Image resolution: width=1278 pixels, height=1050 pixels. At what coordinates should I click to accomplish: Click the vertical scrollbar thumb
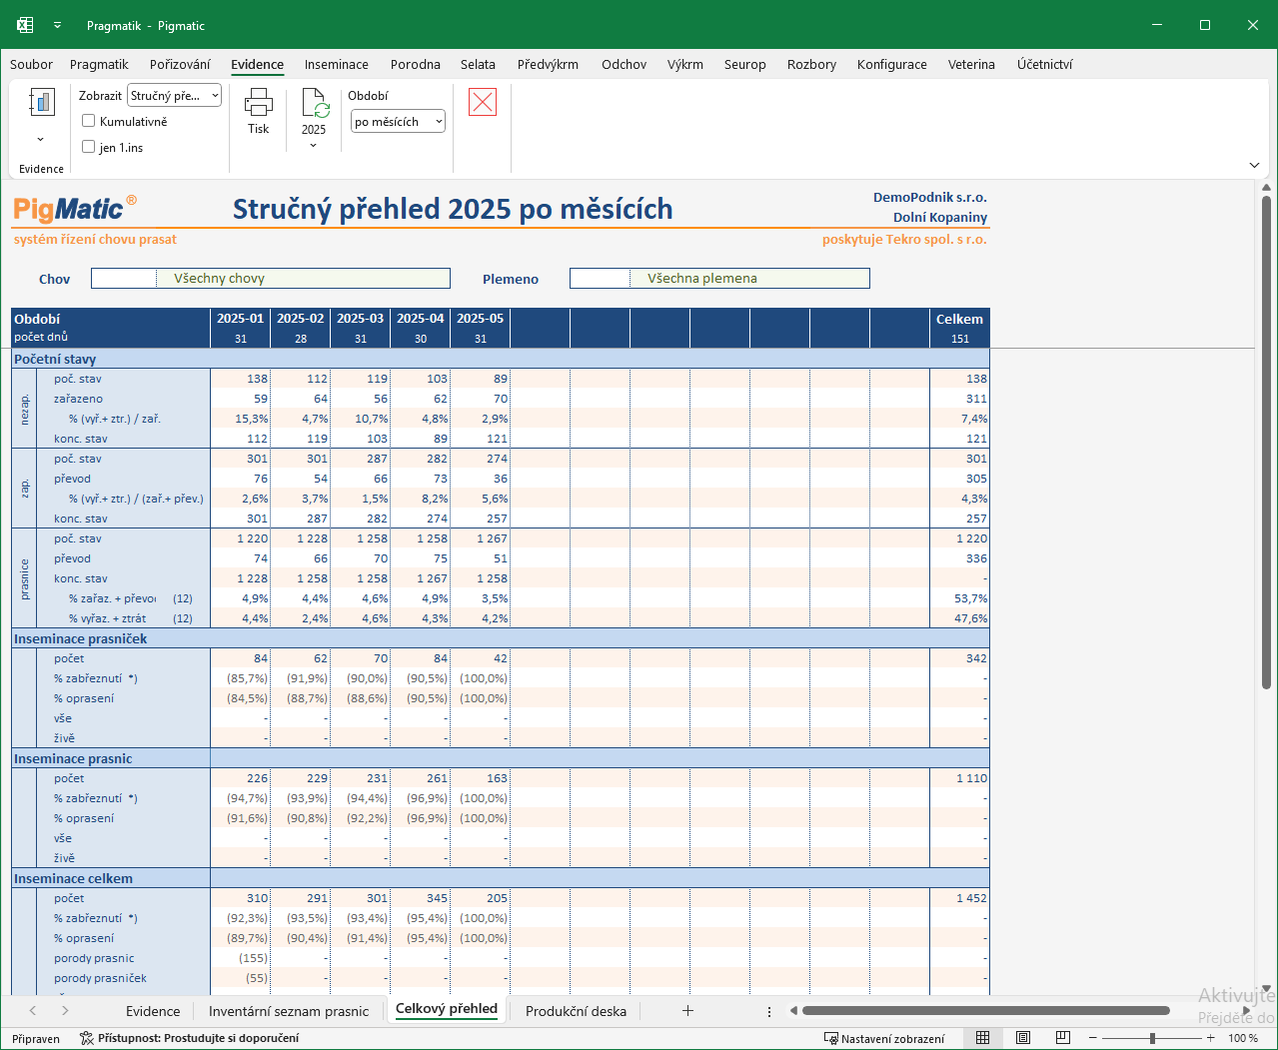(1266, 444)
